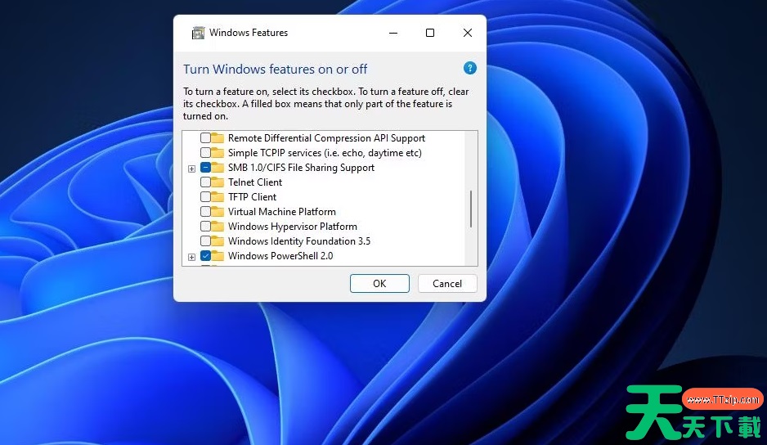767x445 pixels.
Task: Select 'SMB 1.0/CIFS File Sharing Support' label
Action: 301,168
